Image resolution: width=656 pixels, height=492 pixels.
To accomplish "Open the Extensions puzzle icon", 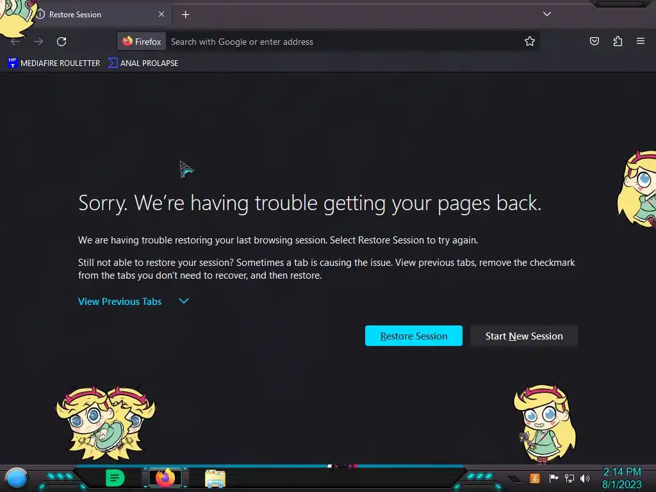I will 618,41.
